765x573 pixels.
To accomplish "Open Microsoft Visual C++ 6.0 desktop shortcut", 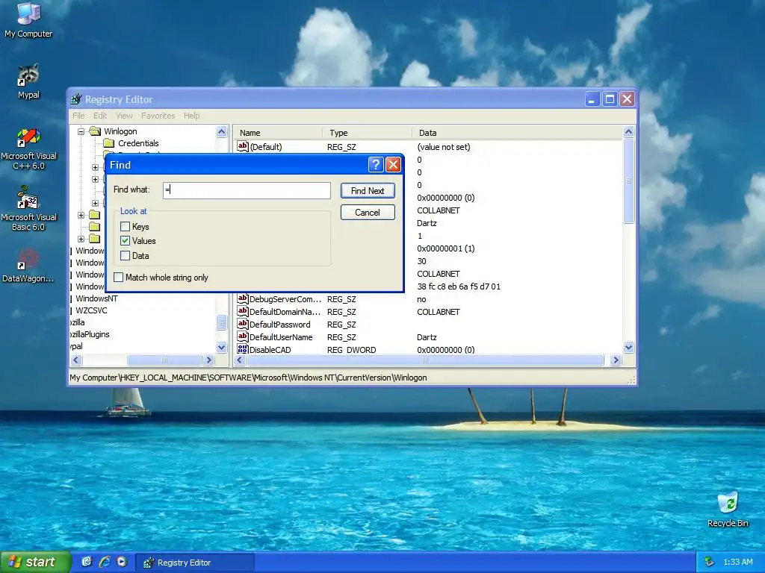I will tap(28, 149).
